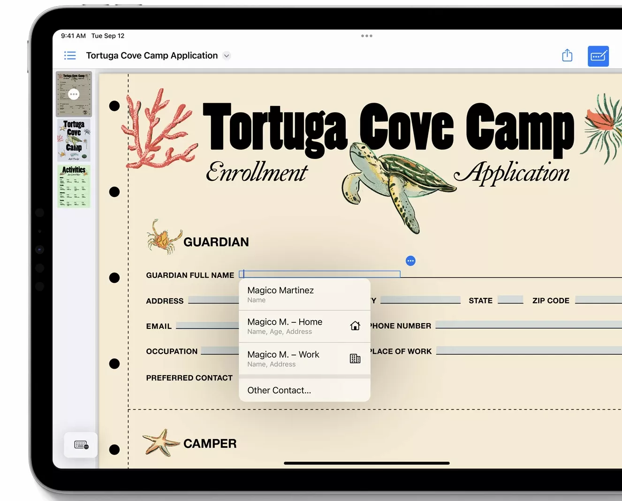622x501 pixels.
Task: Click the 9:41 AM status time
Action: click(x=73, y=36)
